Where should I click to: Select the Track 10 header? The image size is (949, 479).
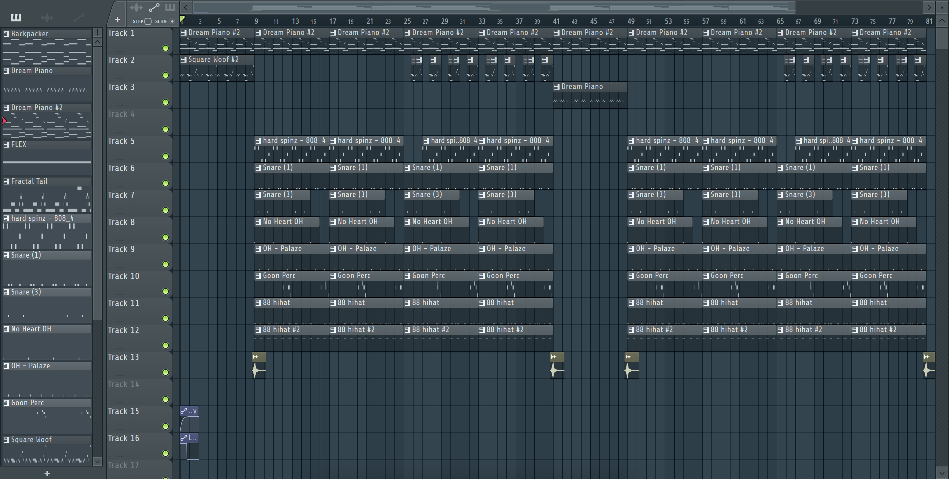(x=140, y=284)
